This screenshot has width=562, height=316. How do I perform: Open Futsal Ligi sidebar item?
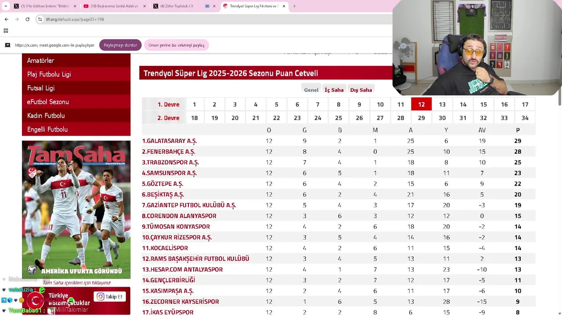tap(76, 88)
